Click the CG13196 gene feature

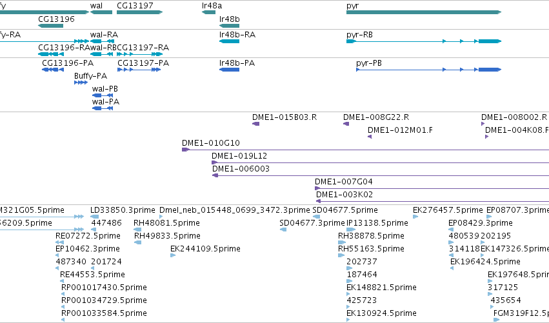pos(51,26)
